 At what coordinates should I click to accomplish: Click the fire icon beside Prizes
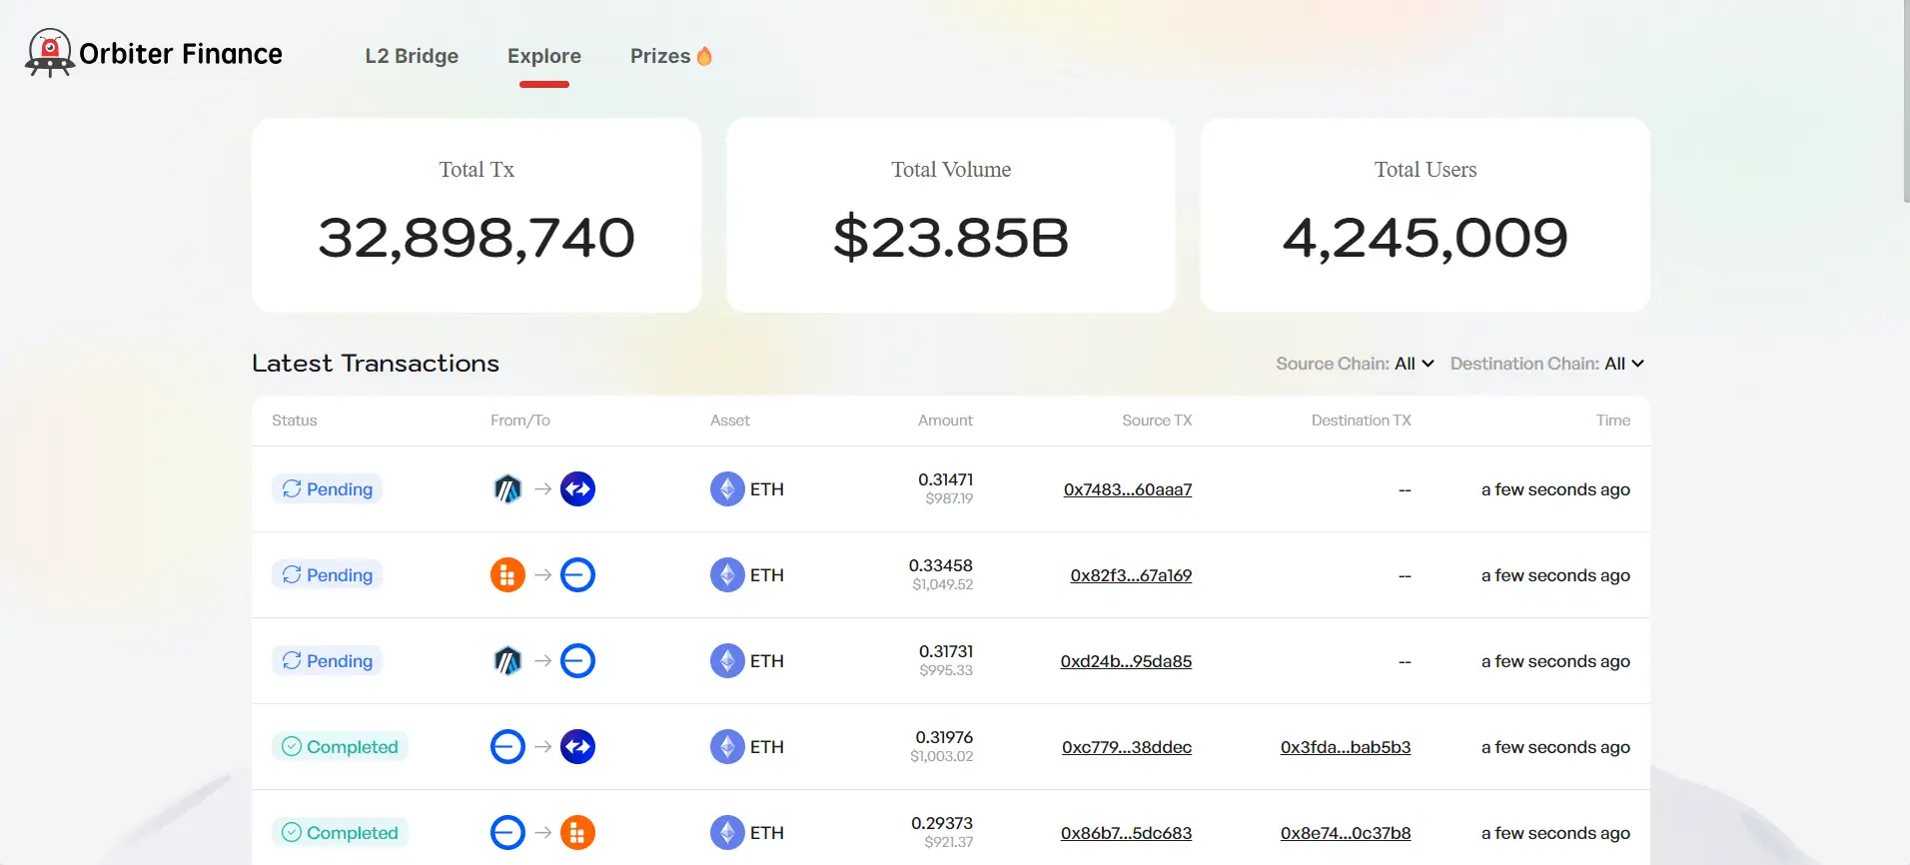coord(704,56)
